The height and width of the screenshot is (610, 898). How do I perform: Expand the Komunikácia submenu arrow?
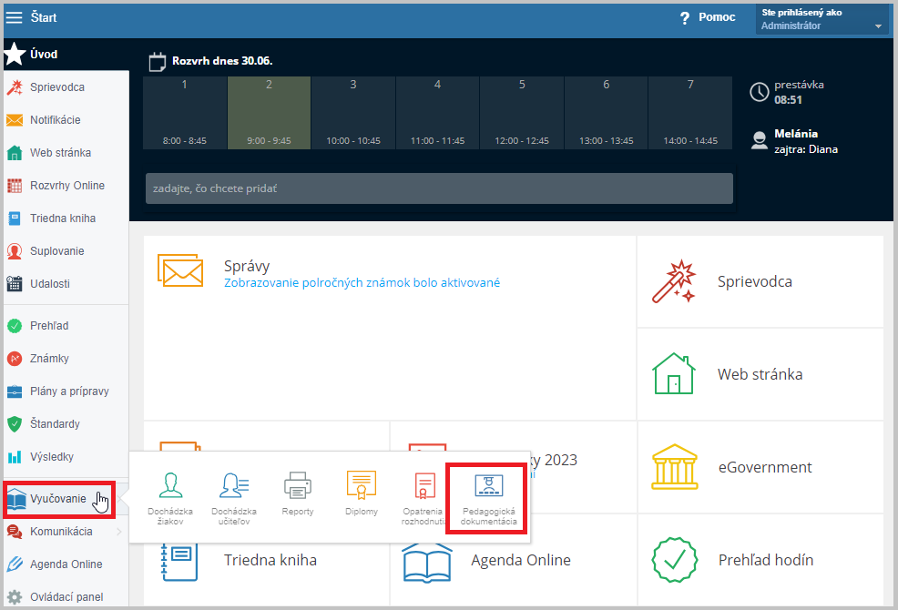pos(120,532)
